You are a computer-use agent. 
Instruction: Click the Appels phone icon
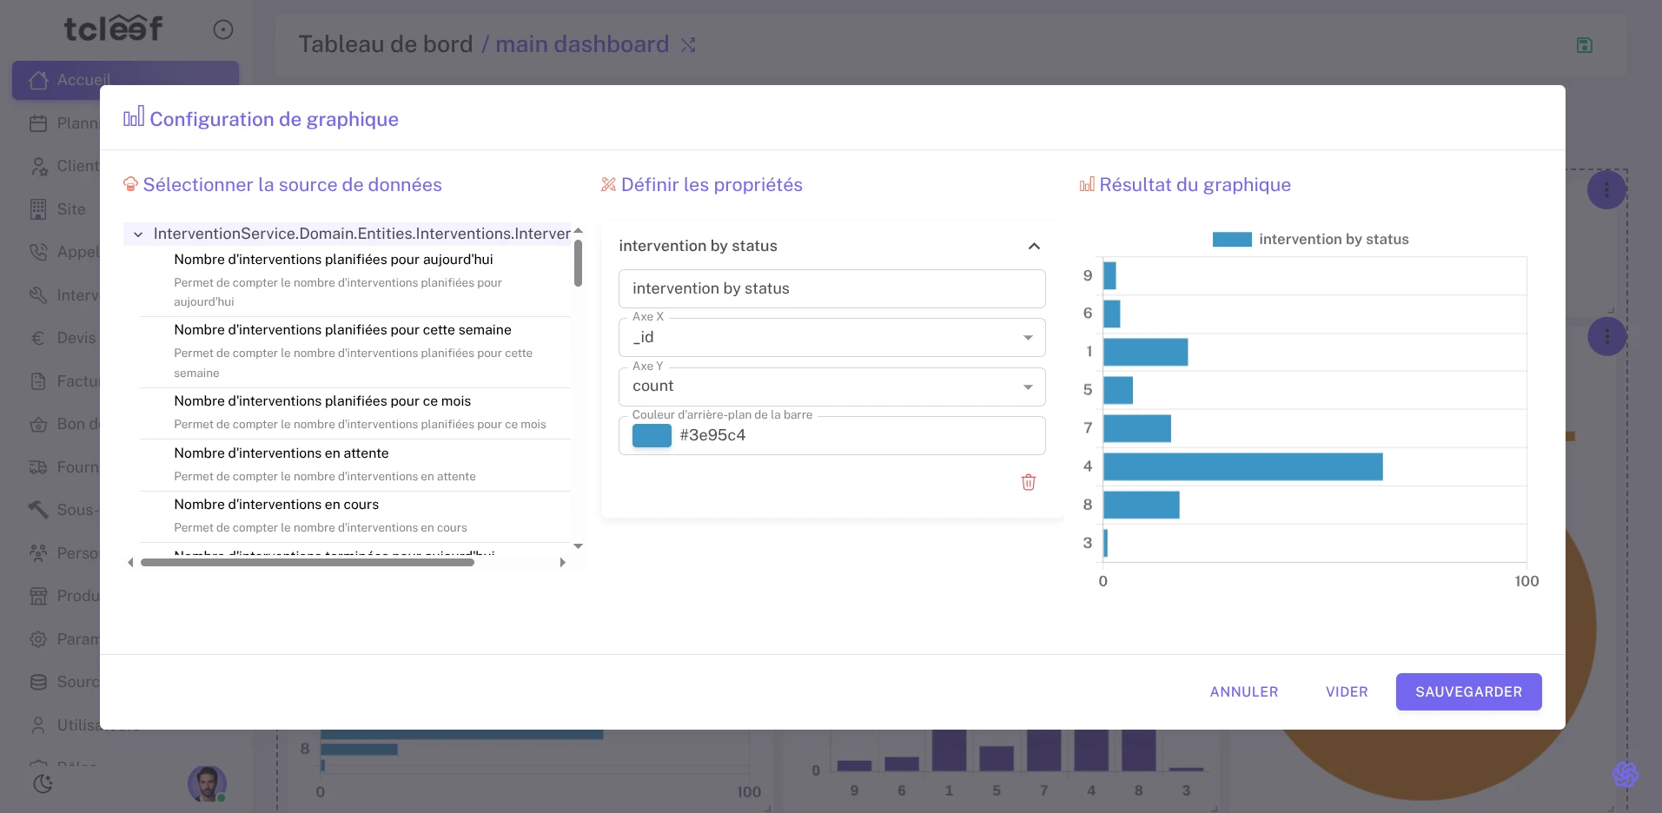38,252
